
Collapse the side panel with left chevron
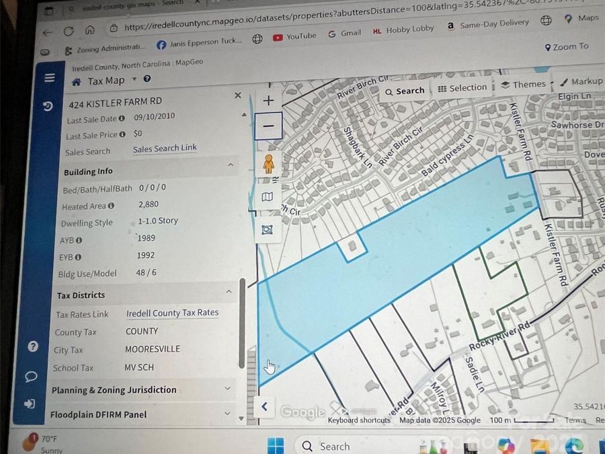click(265, 406)
